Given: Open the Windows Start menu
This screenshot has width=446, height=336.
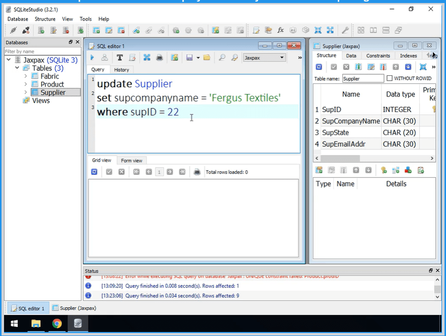Looking at the screenshot, I should click(14, 323).
